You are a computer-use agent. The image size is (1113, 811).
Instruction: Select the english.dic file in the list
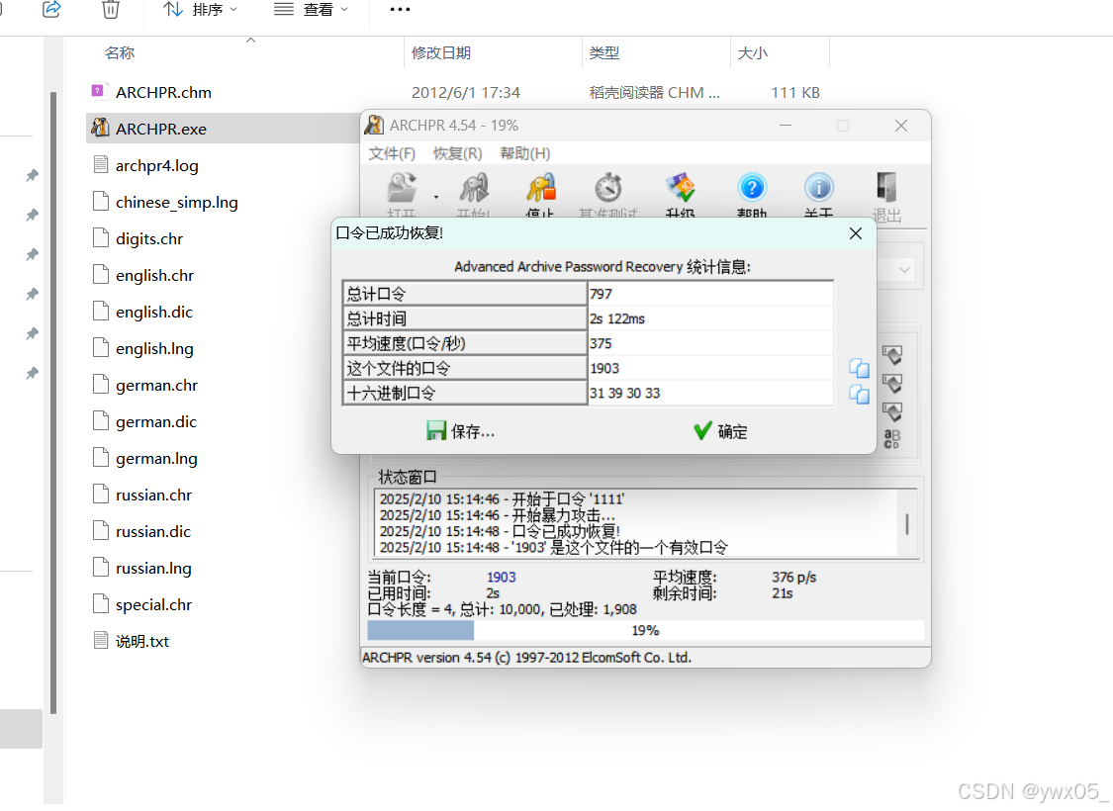point(153,312)
